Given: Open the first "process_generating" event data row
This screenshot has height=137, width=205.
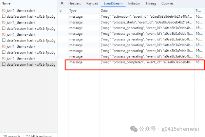Looking at the screenshot, I should [146, 28].
